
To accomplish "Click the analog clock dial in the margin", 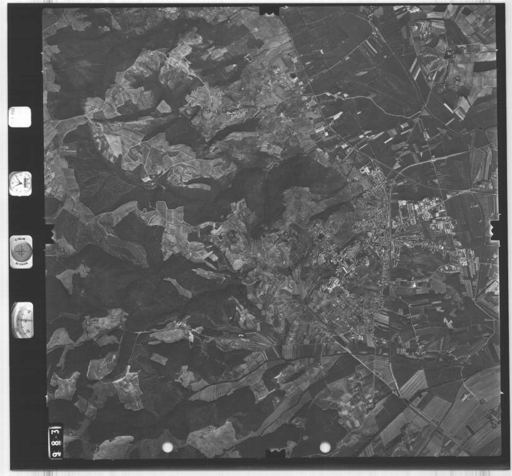I will 20,183.
